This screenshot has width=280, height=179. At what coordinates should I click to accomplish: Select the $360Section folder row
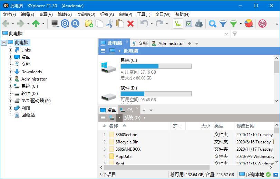tap(186, 134)
